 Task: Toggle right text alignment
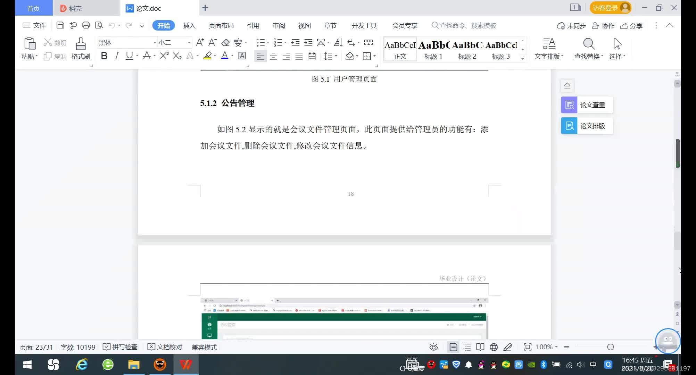pos(286,56)
